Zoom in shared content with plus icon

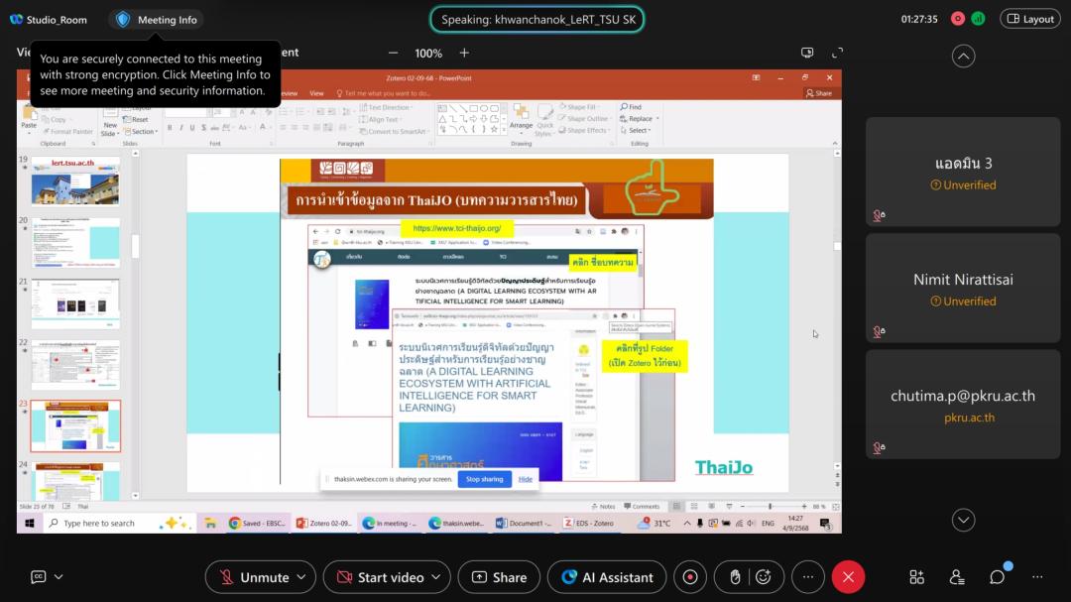pyautogui.click(x=464, y=53)
